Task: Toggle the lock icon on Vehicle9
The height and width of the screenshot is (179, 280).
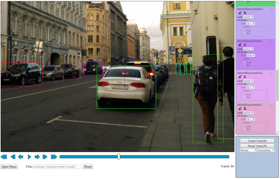Action: click(240, 109)
